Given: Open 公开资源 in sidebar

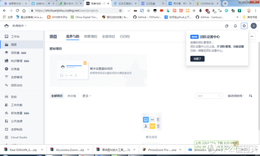Looking at the screenshot, I should (22, 121).
